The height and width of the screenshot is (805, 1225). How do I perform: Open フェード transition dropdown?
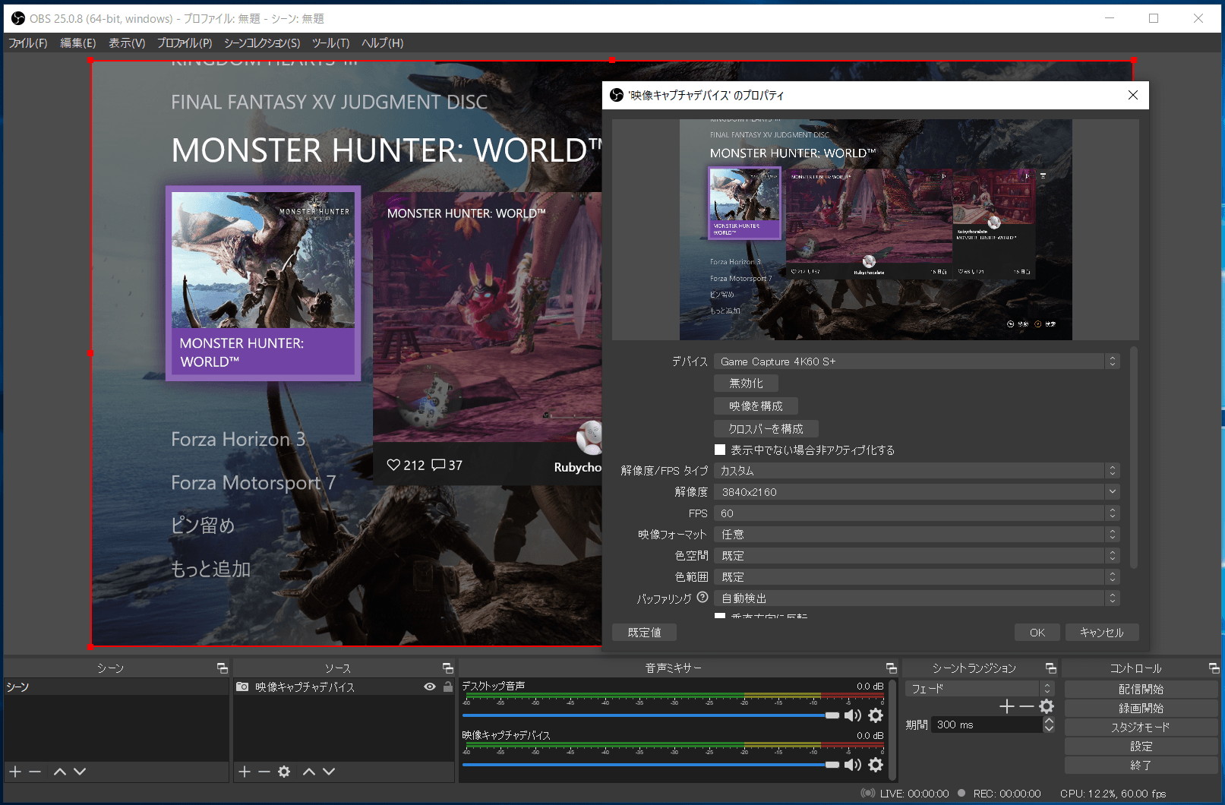[980, 688]
